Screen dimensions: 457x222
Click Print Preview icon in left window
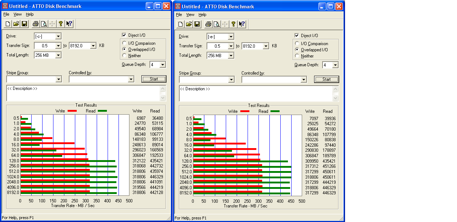pos(44,24)
